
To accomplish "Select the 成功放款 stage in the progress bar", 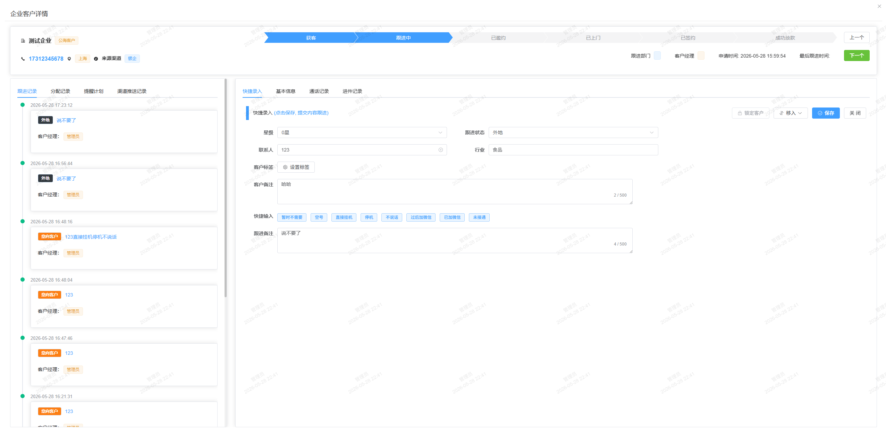I will pyautogui.click(x=785, y=38).
